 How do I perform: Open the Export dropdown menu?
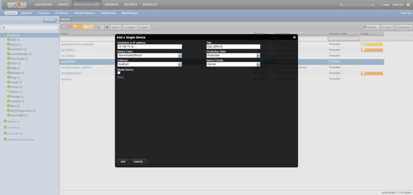[145, 27]
